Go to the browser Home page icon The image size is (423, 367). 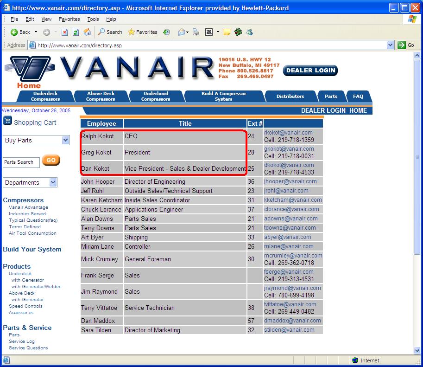[87, 32]
